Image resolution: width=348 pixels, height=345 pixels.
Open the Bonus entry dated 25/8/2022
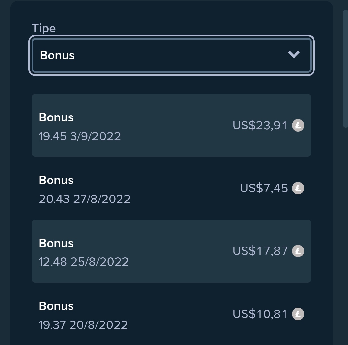click(x=171, y=251)
